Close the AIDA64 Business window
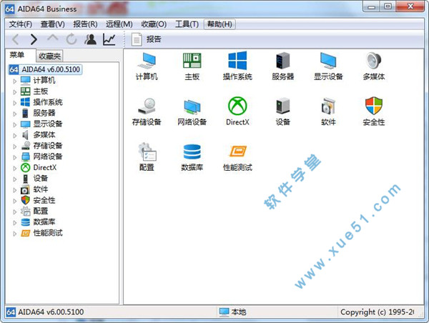The height and width of the screenshot is (323, 429). [410, 6]
